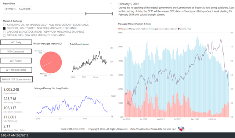Open the WTI Daily page
235x138 pixels.
[16, 42]
